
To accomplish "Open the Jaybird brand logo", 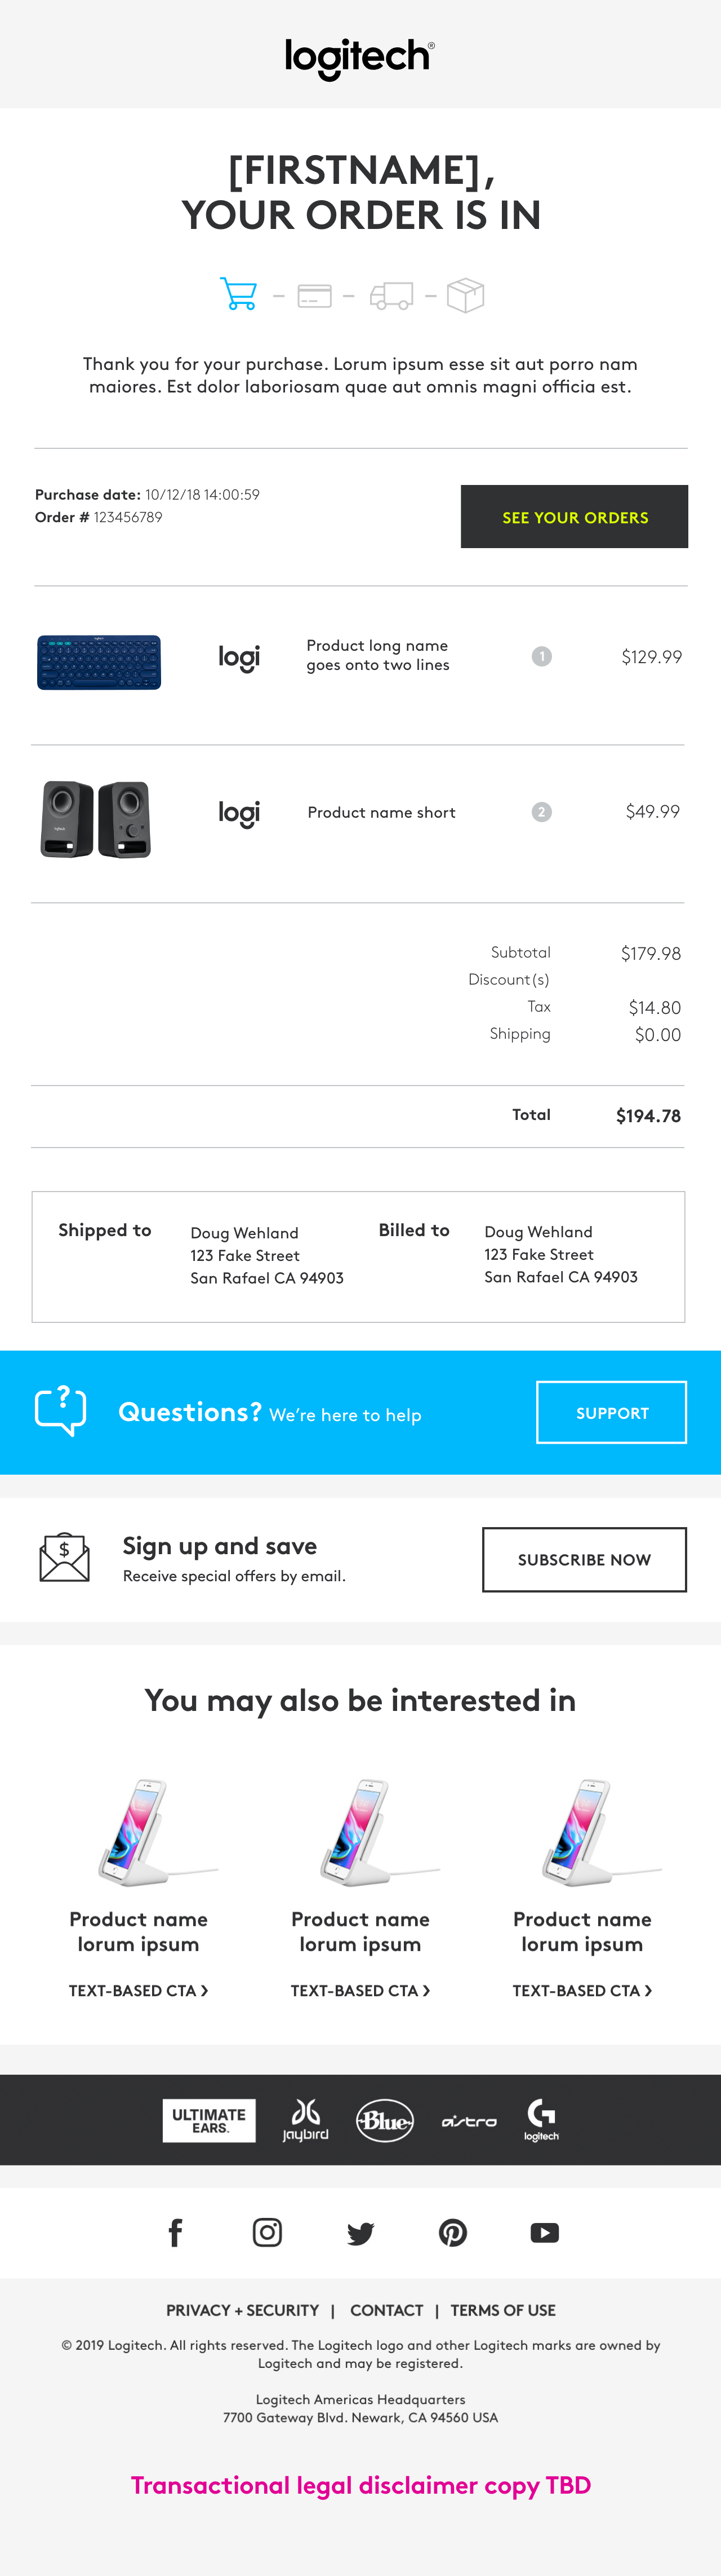I will [305, 2120].
